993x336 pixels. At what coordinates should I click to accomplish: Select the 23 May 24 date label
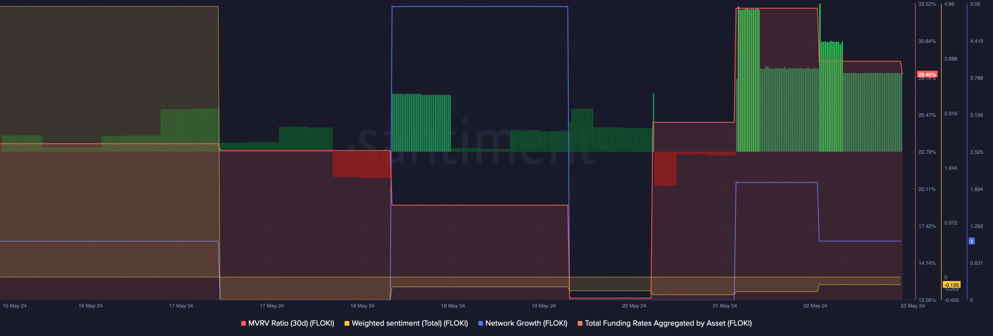pos(913,306)
